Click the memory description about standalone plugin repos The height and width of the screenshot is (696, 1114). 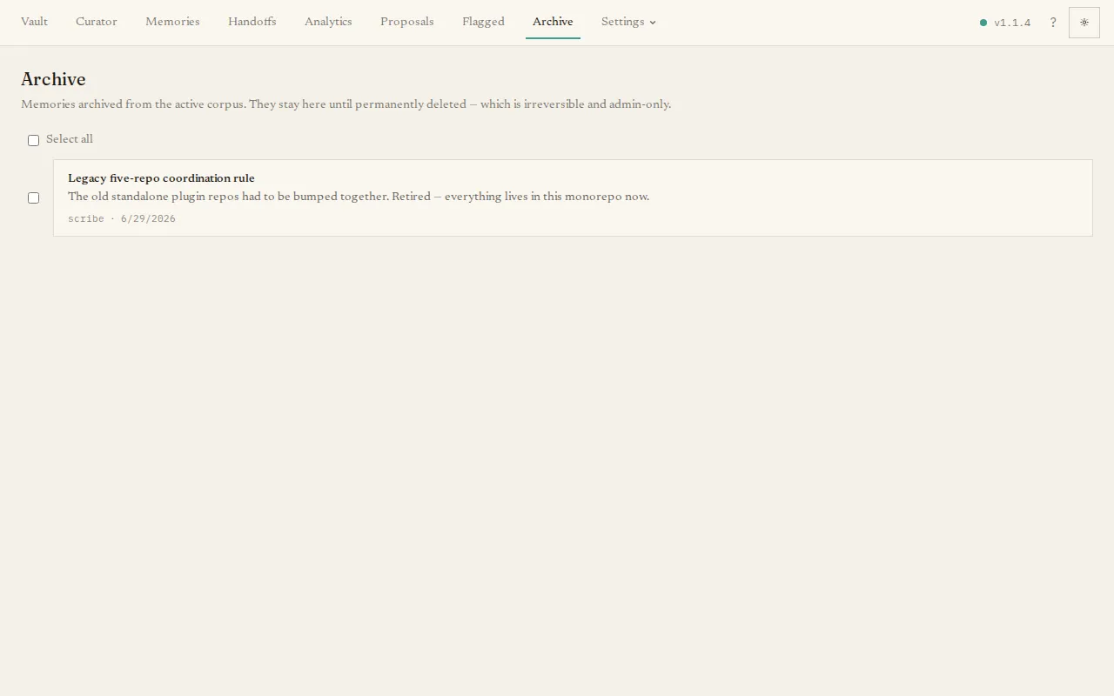(359, 197)
